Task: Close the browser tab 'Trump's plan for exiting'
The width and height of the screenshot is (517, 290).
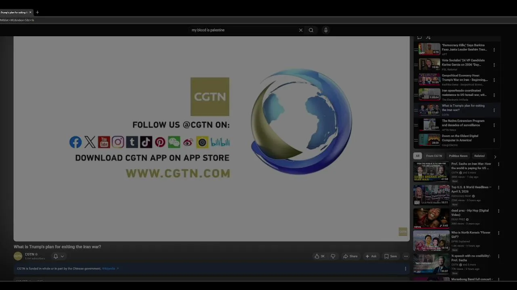Action: click(30, 12)
